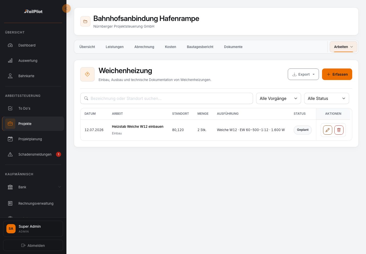Open the Dashboard page
This screenshot has height=254, width=366.
click(33, 45)
